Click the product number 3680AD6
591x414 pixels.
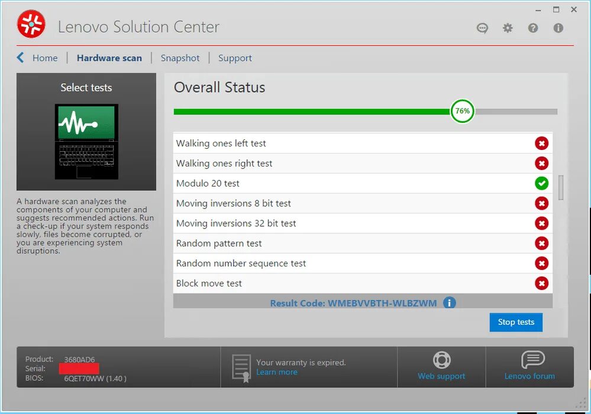tap(79, 360)
